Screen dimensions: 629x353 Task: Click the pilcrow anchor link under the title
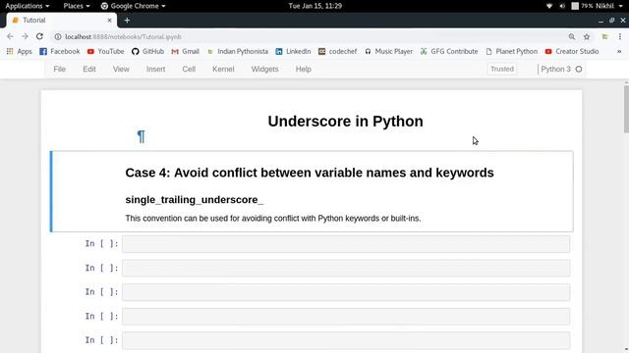pos(141,136)
